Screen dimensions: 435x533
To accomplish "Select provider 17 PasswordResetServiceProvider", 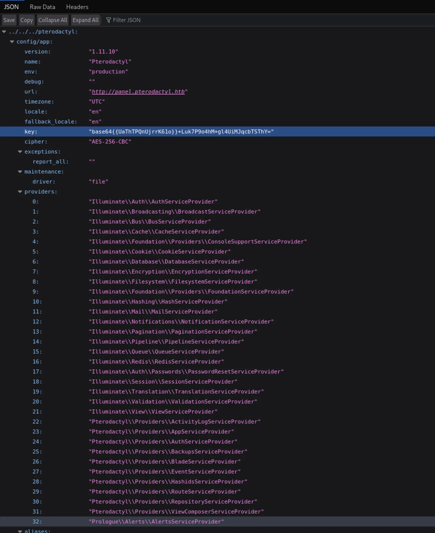I will point(217,372).
